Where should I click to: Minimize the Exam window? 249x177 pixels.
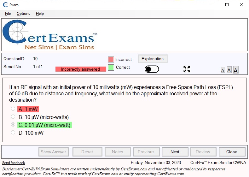point(213,5)
